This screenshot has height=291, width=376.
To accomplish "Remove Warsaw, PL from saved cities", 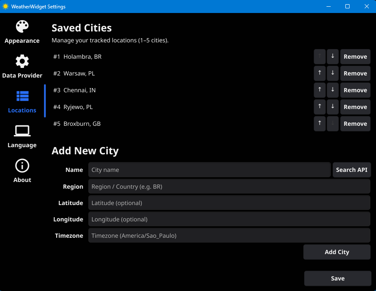I will point(355,73).
